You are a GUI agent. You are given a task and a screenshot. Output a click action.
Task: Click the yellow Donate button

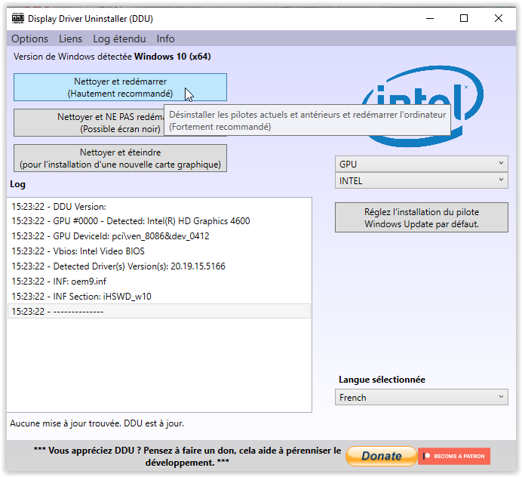pos(382,456)
